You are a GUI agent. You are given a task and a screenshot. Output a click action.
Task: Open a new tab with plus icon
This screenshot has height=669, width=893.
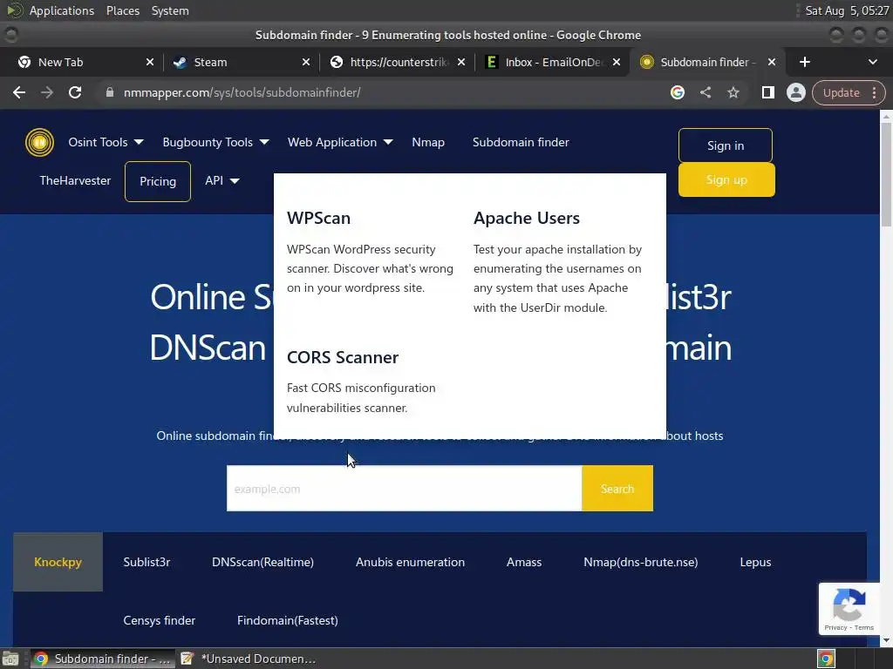(x=804, y=62)
